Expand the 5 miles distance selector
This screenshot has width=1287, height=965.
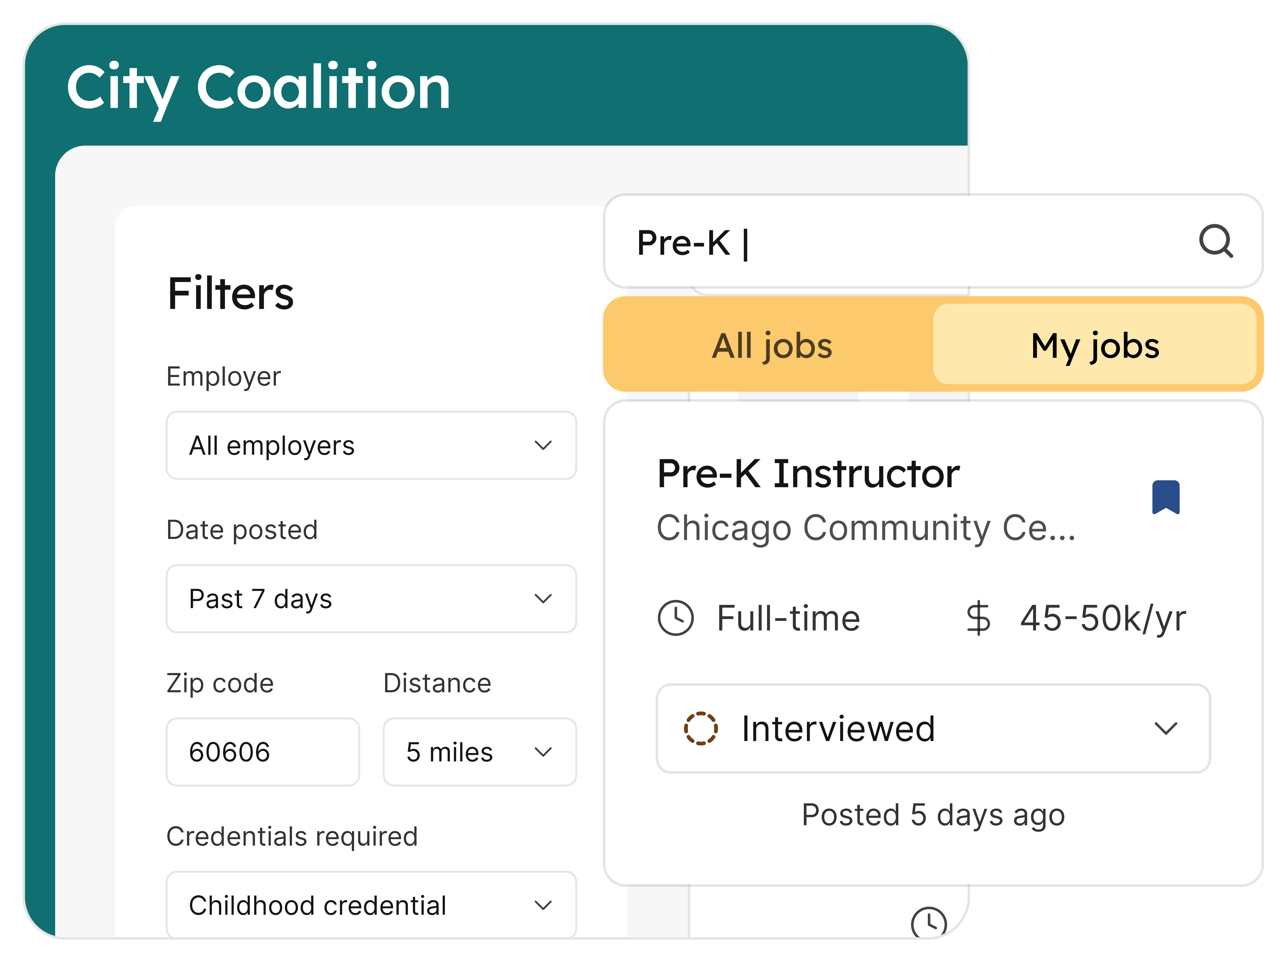479,751
